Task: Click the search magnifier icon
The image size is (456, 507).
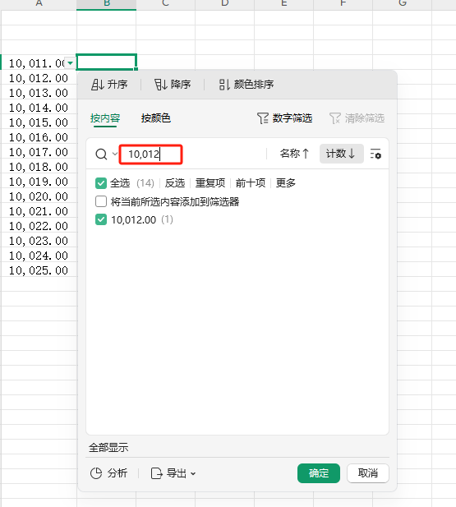Action: [x=101, y=154]
